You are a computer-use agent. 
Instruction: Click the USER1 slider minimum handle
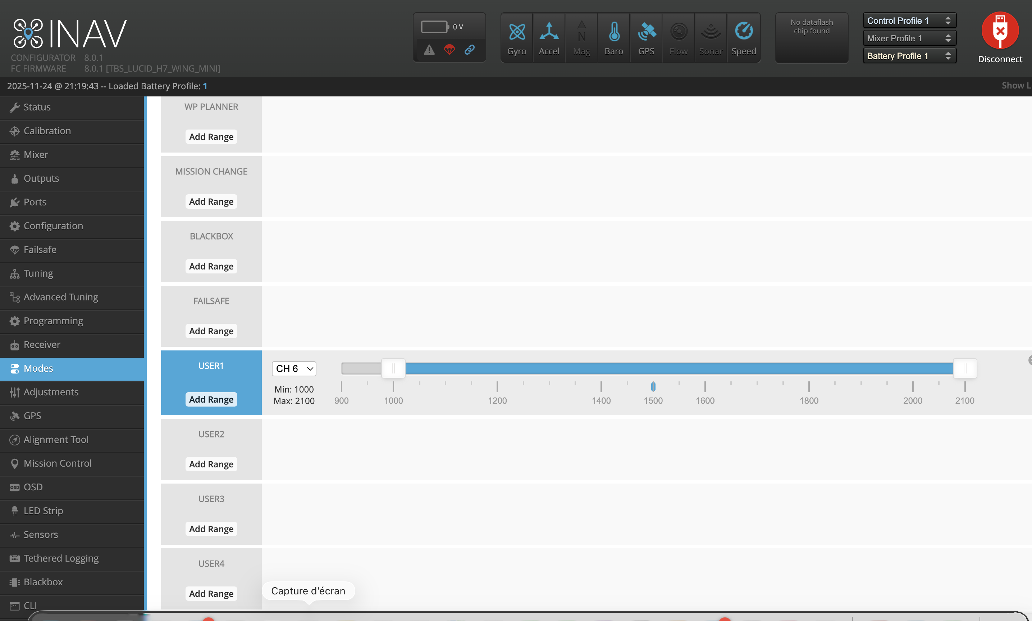(x=393, y=368)
